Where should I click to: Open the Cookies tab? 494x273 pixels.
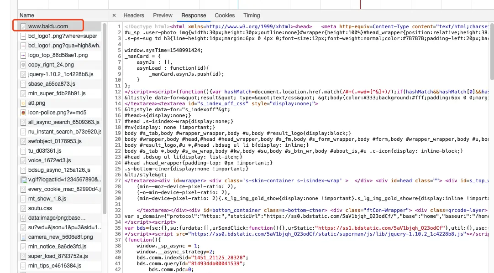(x=225, y=15)
